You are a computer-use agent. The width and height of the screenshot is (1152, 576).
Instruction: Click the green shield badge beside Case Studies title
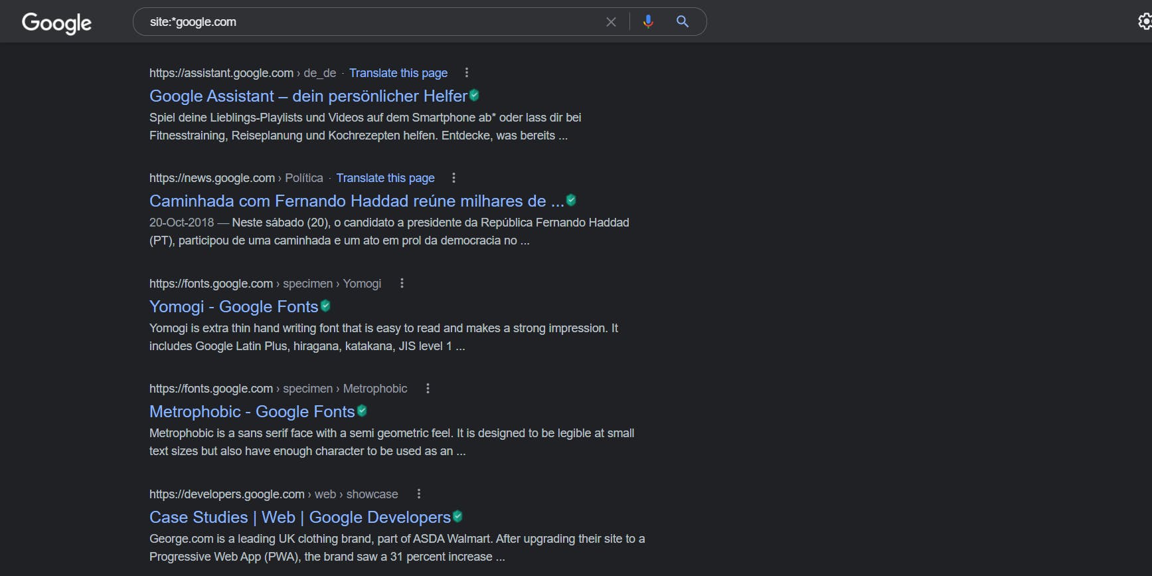click(x=457, y=516)
